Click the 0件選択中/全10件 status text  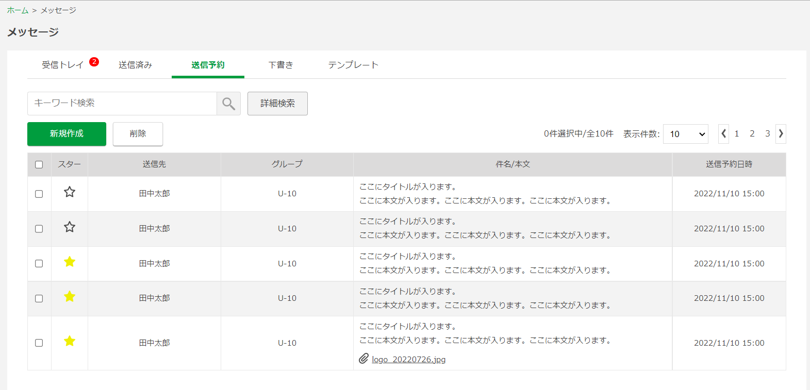tap(578, 134)
